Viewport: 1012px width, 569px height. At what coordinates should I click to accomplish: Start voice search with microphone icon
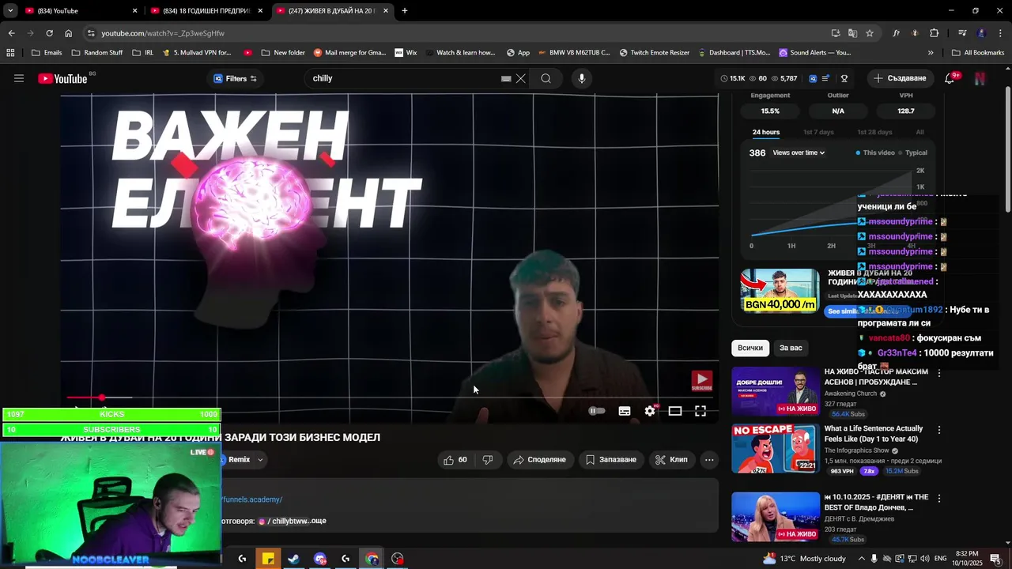(582, 78)
